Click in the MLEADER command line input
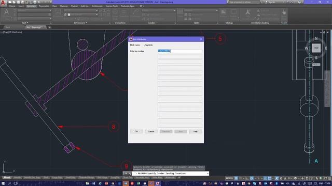Viewport: 332px width, 186px height. point(171,174)
